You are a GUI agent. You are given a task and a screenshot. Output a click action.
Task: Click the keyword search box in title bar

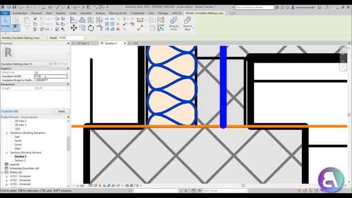click(x=255, y=7)
